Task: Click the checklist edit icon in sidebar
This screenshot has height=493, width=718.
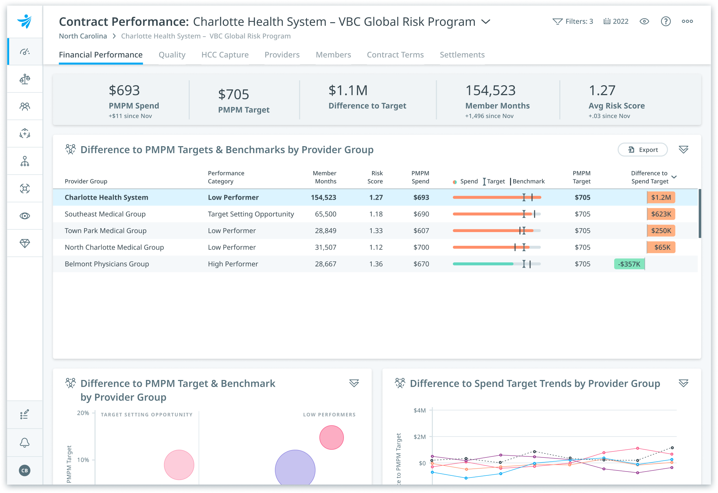Action: pos(25,414)
